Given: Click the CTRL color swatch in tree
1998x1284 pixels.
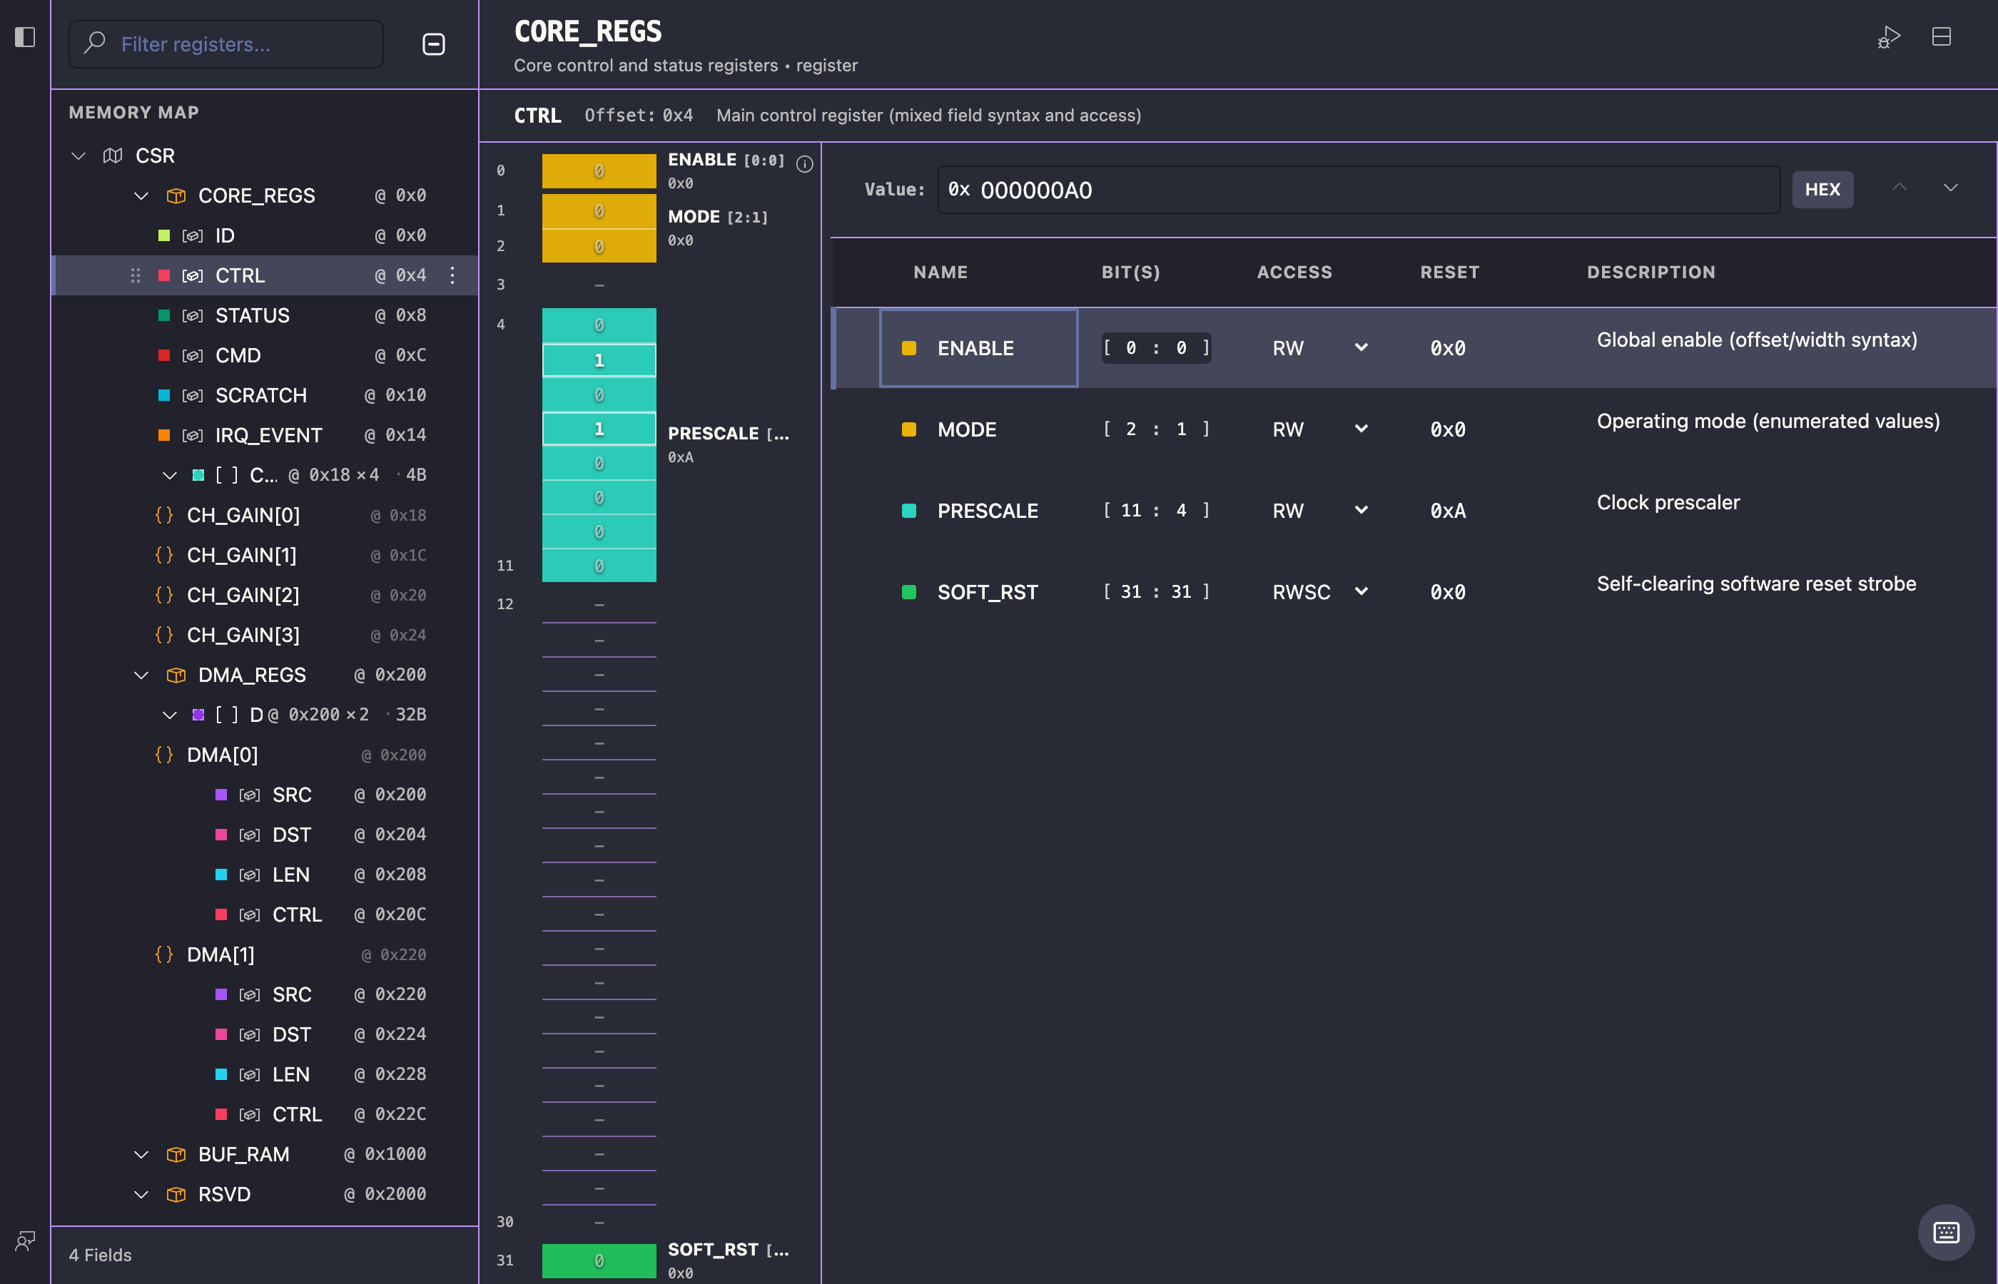Looking at the screenshot, I should coord(164,276).
